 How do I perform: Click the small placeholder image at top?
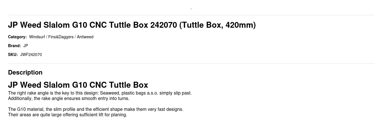tap(191, 9)
